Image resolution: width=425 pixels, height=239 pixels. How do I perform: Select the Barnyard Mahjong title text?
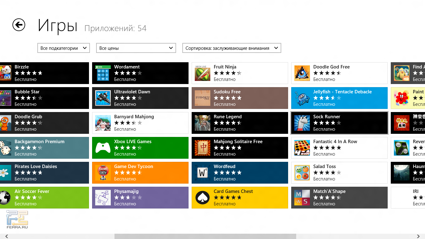click(x=134, y=117)
